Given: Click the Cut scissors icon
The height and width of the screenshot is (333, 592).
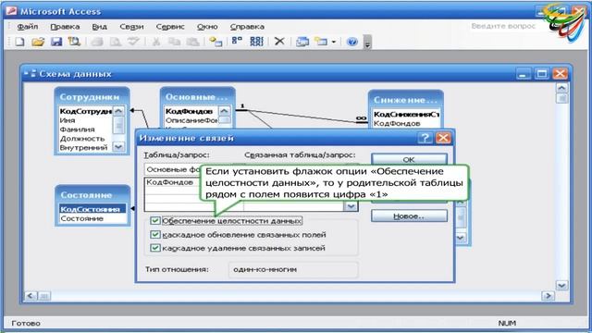Looking at the screenshot, I should [x=156, y=42].
